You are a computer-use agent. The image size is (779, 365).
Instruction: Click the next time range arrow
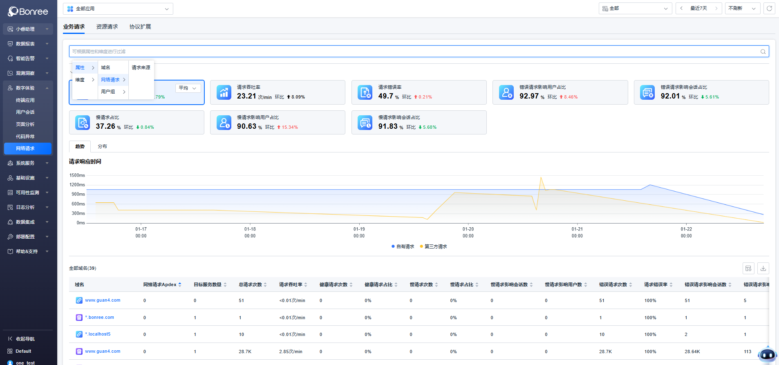(x=716, y=9)
